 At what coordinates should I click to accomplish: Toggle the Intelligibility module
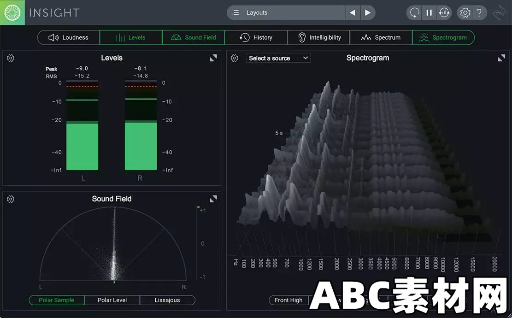point(319,37)
